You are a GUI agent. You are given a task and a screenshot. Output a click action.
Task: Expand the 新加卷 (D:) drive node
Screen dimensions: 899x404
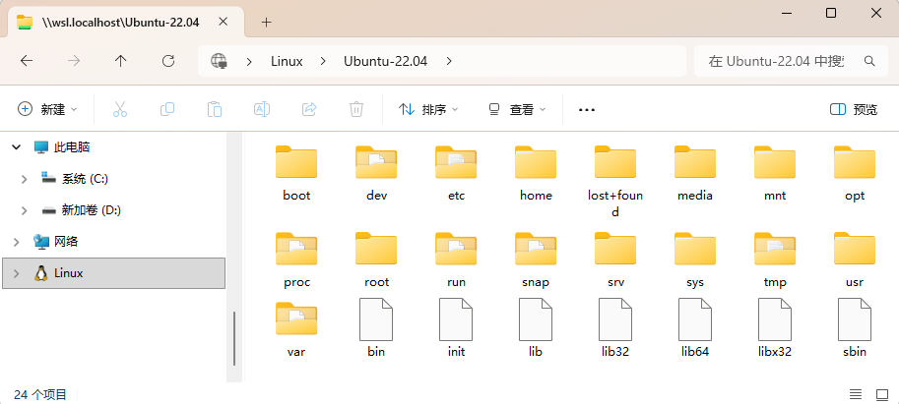click(24, 210)
